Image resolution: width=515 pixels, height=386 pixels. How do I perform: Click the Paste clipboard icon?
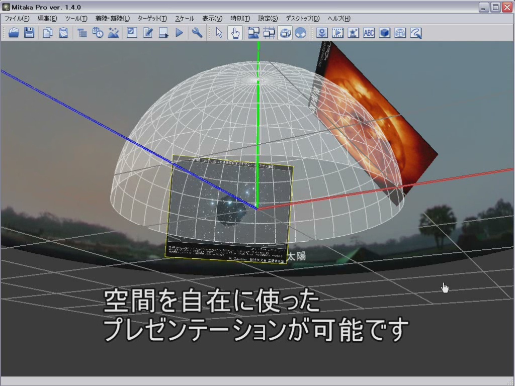point(63,33)
